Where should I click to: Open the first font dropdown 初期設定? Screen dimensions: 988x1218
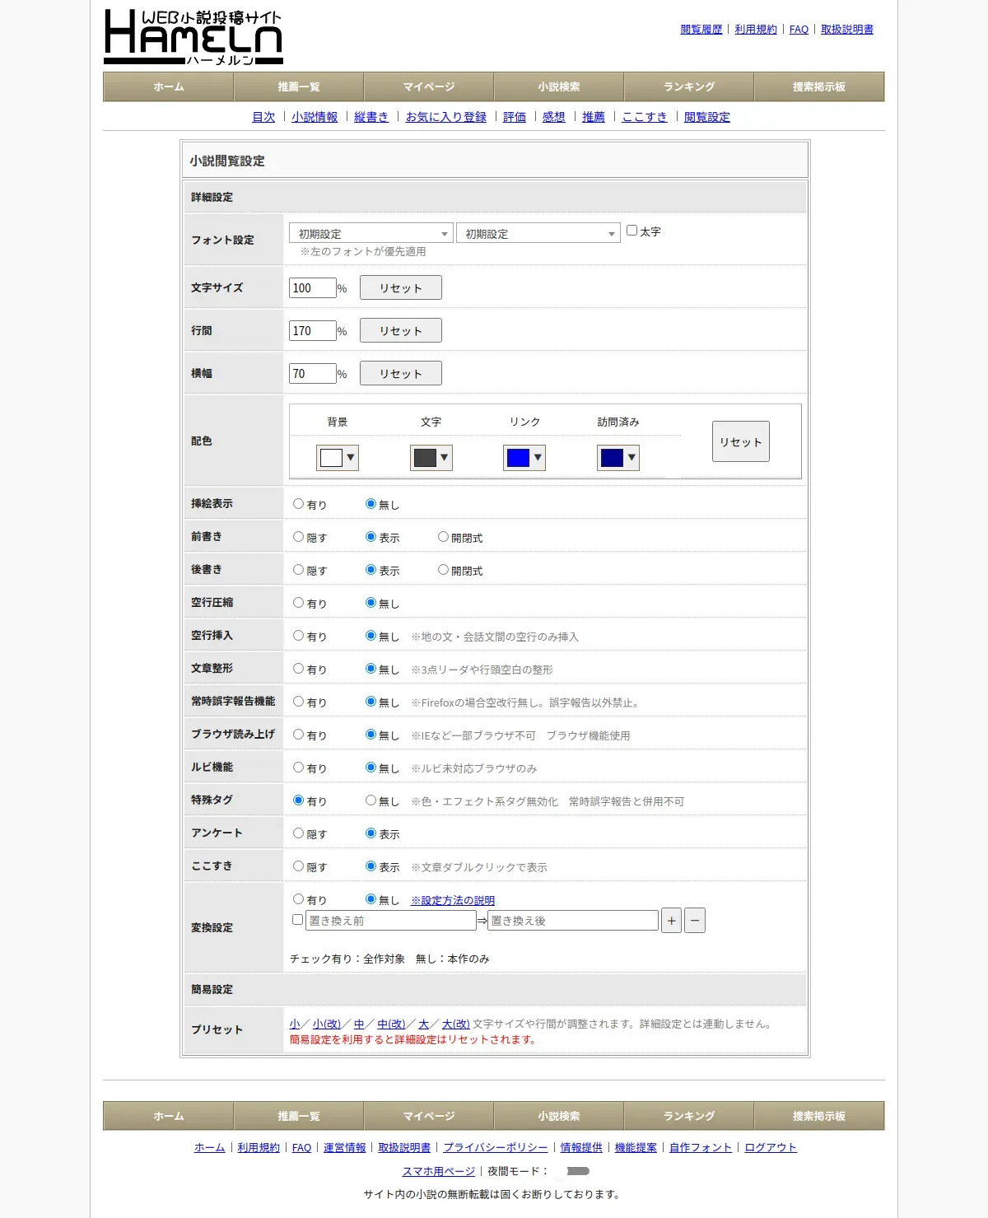[x=371, y=233]
